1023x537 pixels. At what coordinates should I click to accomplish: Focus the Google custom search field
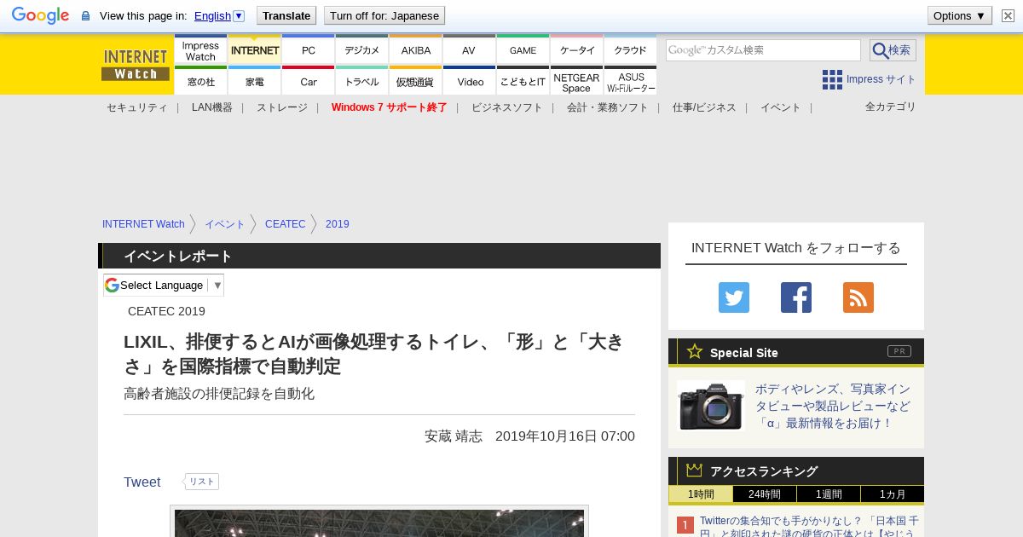(763, 50)
